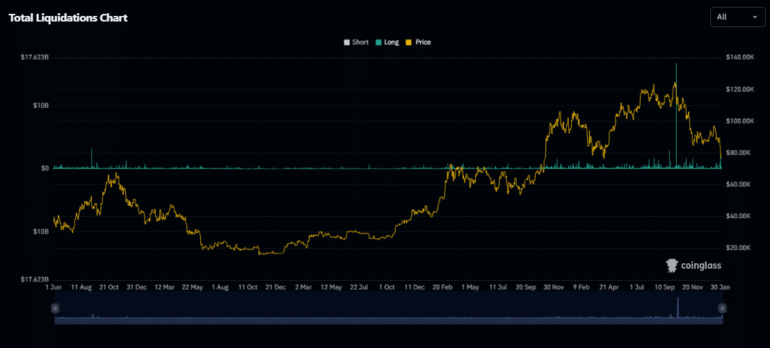Click the $17.623B top left axis label
This screenshot has height=348, width=770.
[35, 58]
